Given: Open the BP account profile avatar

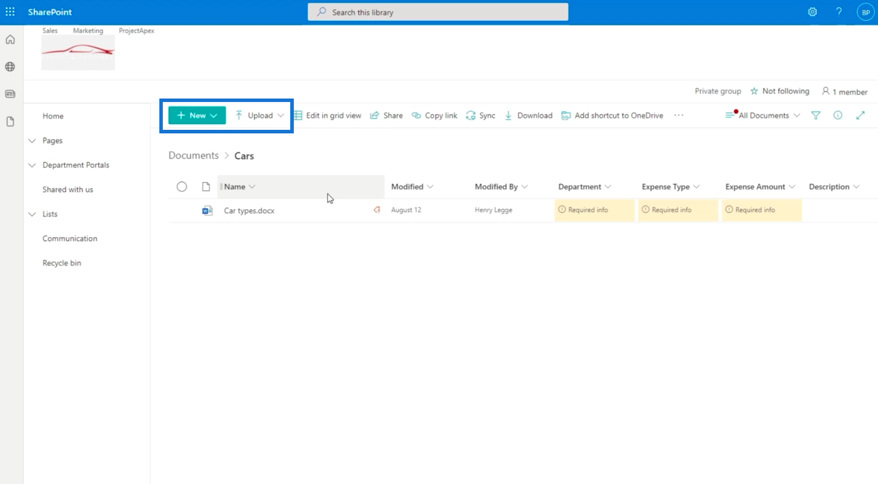Looking at the screenshot, I should pos(865,12).
